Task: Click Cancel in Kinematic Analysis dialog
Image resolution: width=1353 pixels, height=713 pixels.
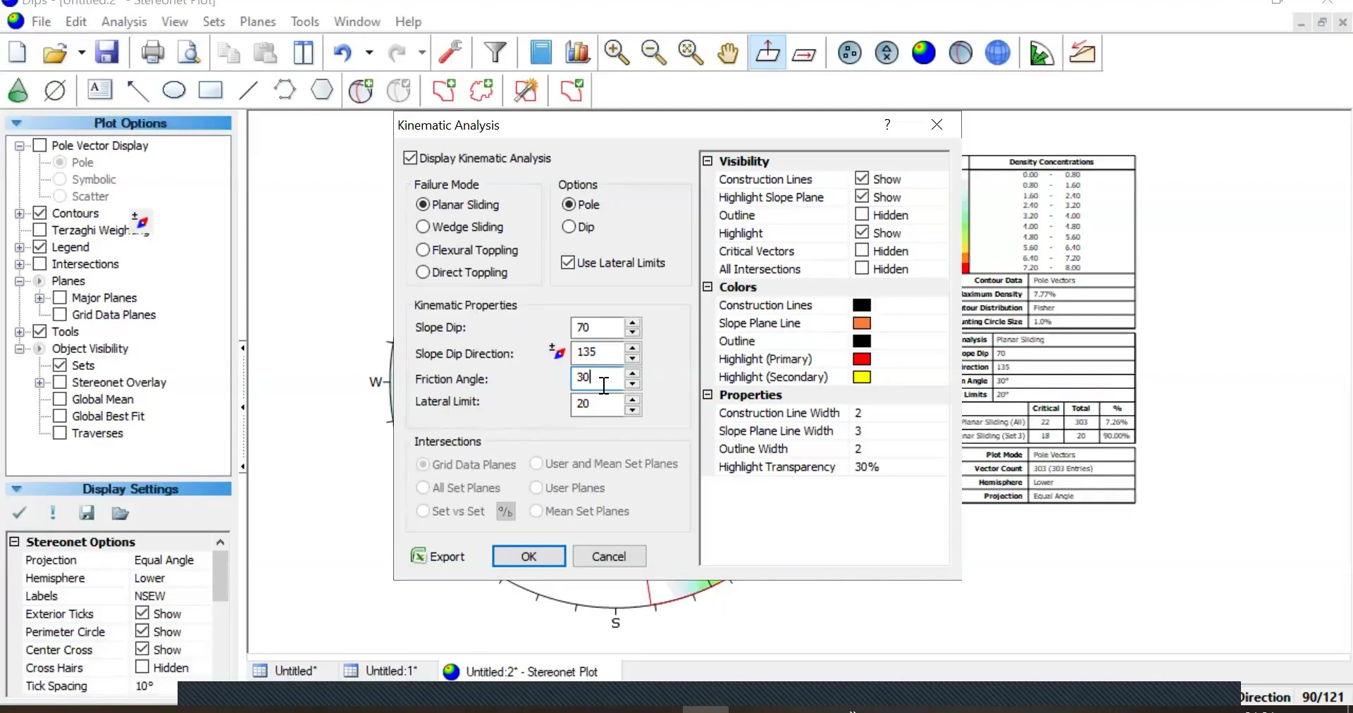Action: [x=609, y=556]
